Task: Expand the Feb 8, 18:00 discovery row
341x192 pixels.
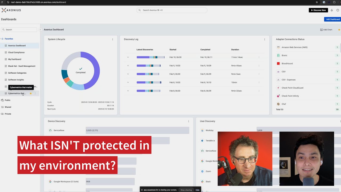Action: click(128, 82)
